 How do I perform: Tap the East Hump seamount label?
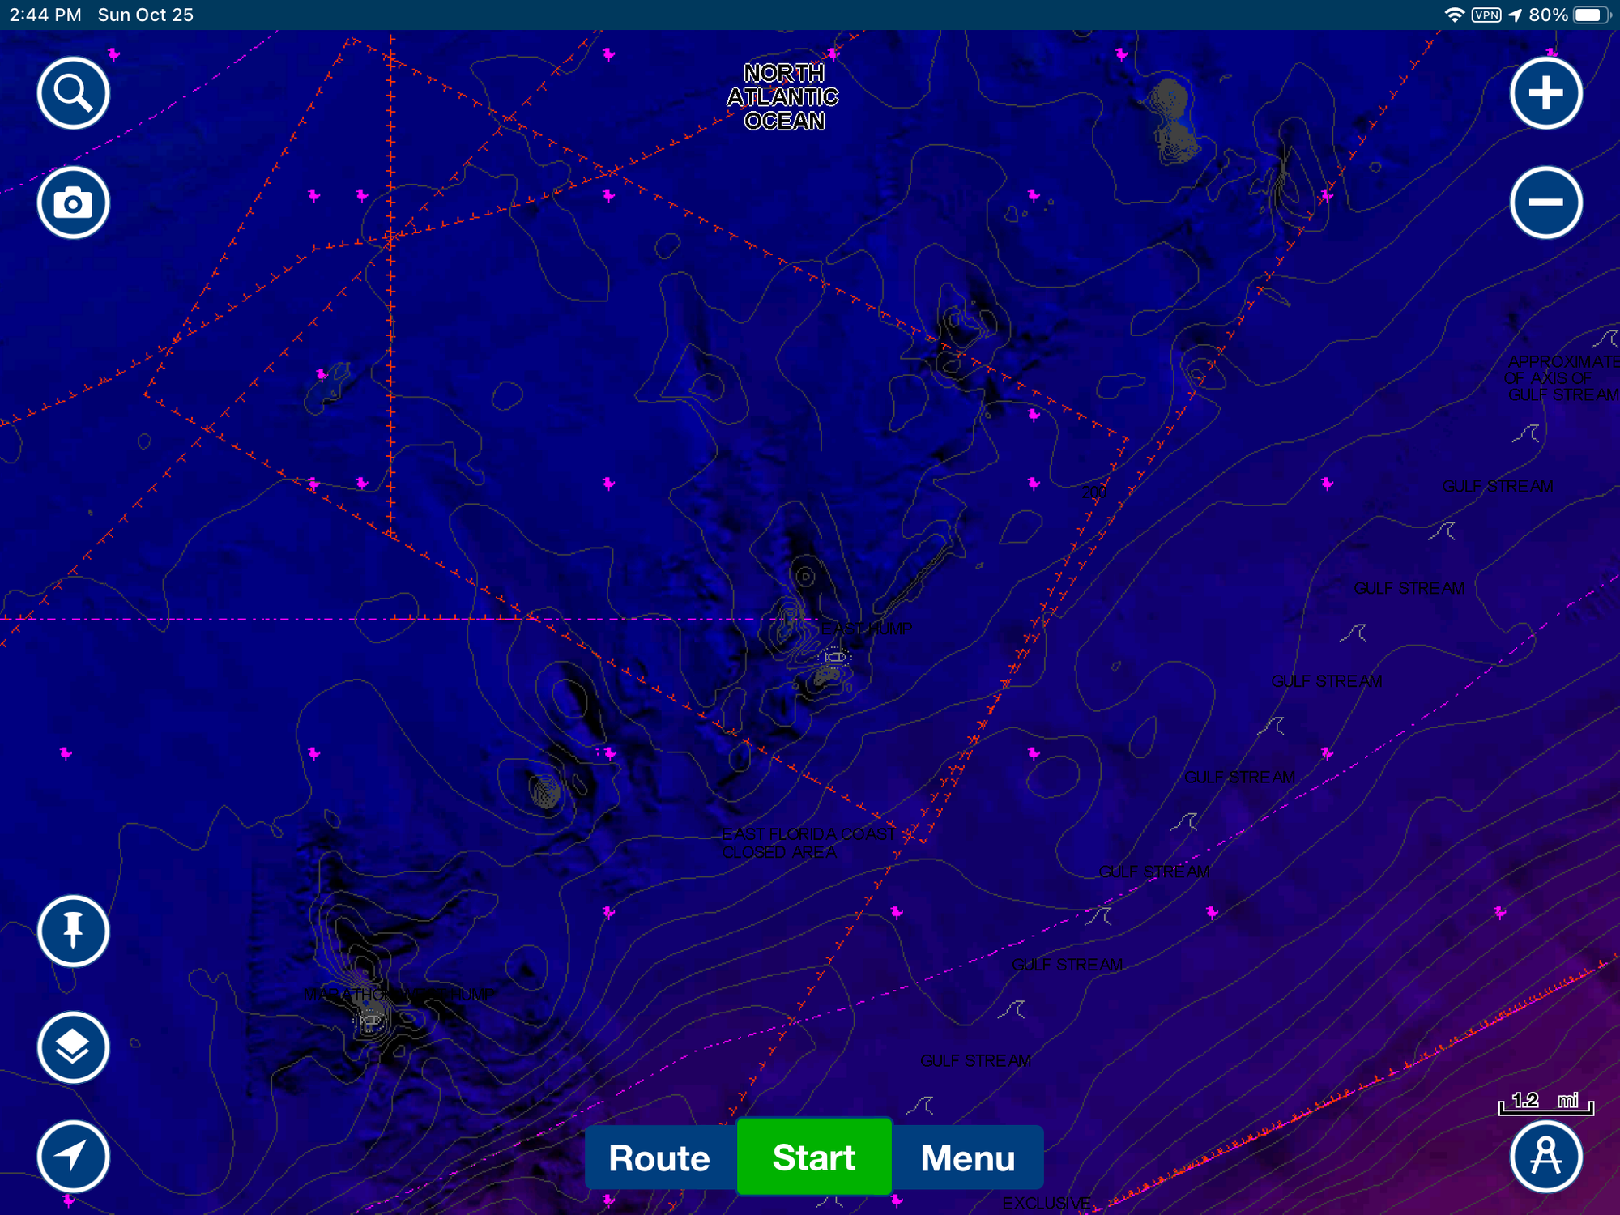pyautogui.click(x=867, y=629)
